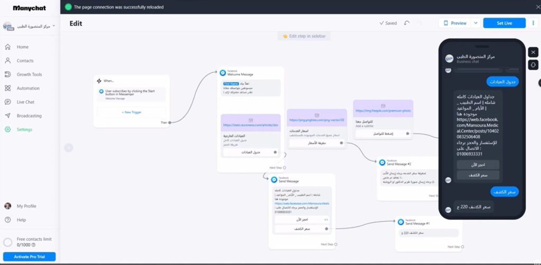Viewport: 541px width, 265px height.
Task: Open the three-dot more options menu
Action: (533, 23)
